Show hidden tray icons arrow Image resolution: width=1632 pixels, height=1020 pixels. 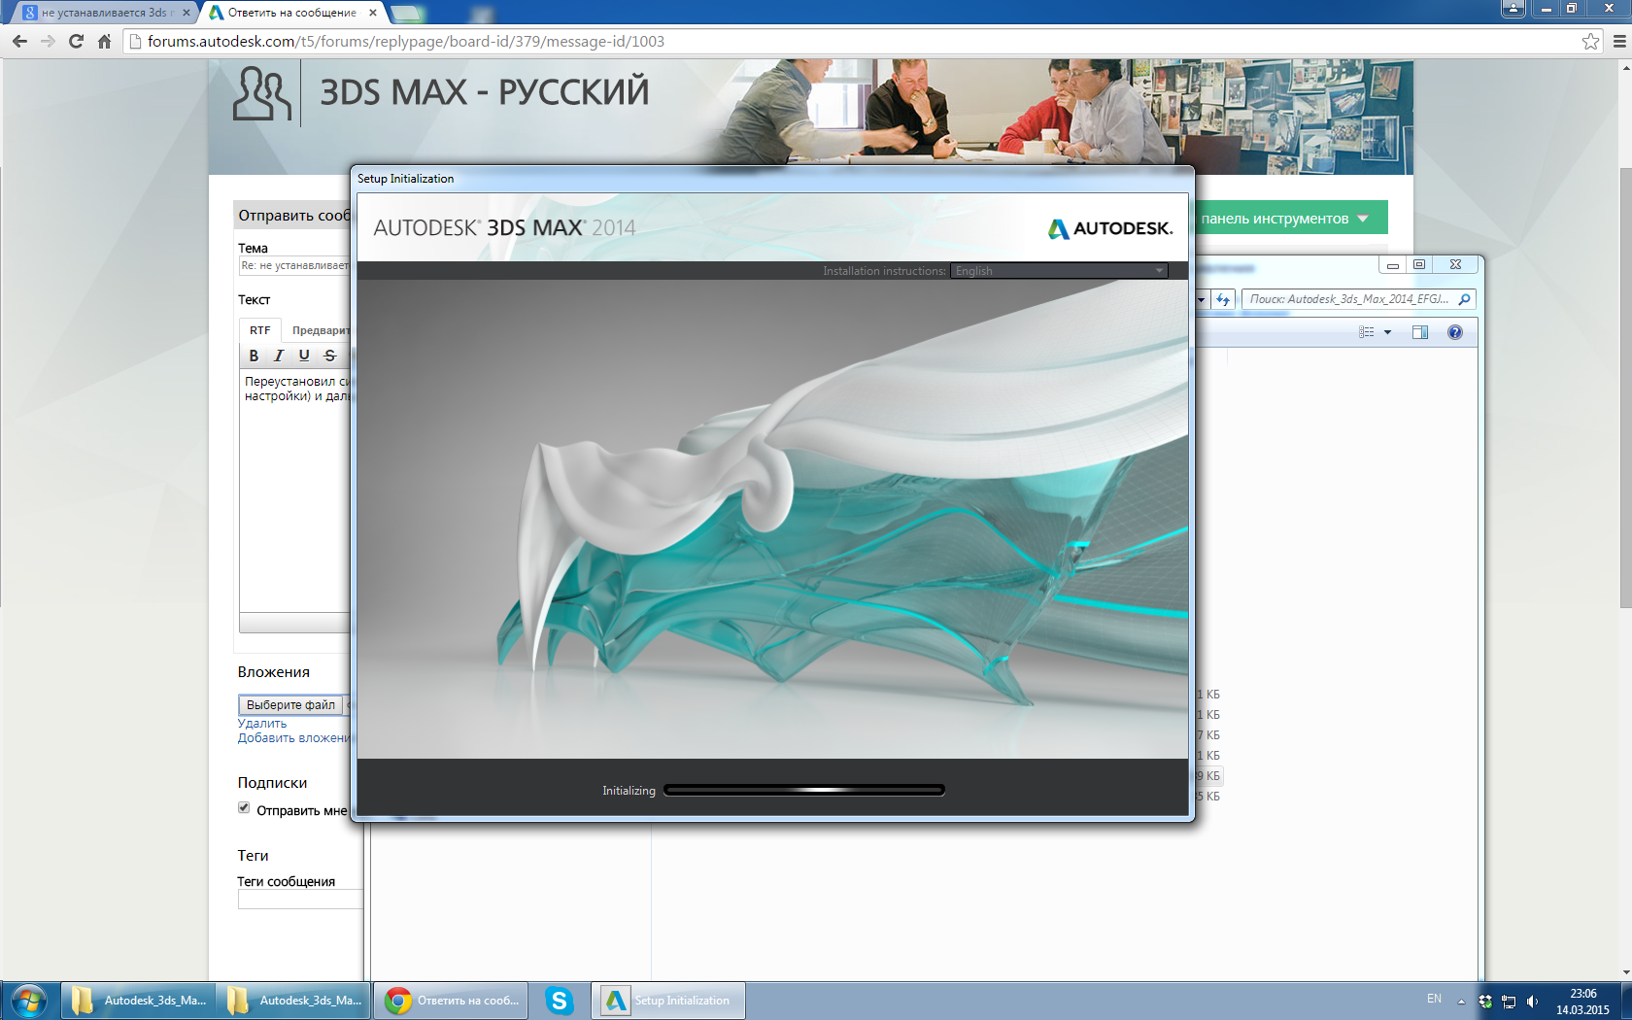pyautogui.click(x=1461, y=1002)
